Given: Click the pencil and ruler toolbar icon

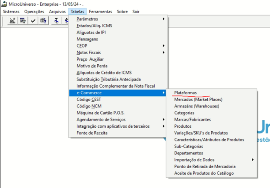Looking at the screenshot, I should coord(12,21).
